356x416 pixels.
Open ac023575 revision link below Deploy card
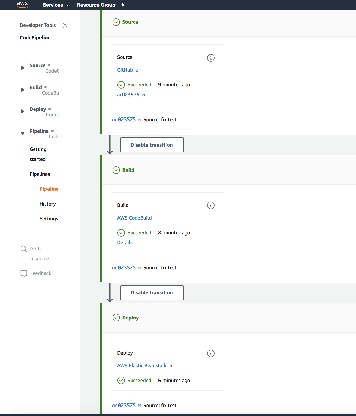(124, 406)
